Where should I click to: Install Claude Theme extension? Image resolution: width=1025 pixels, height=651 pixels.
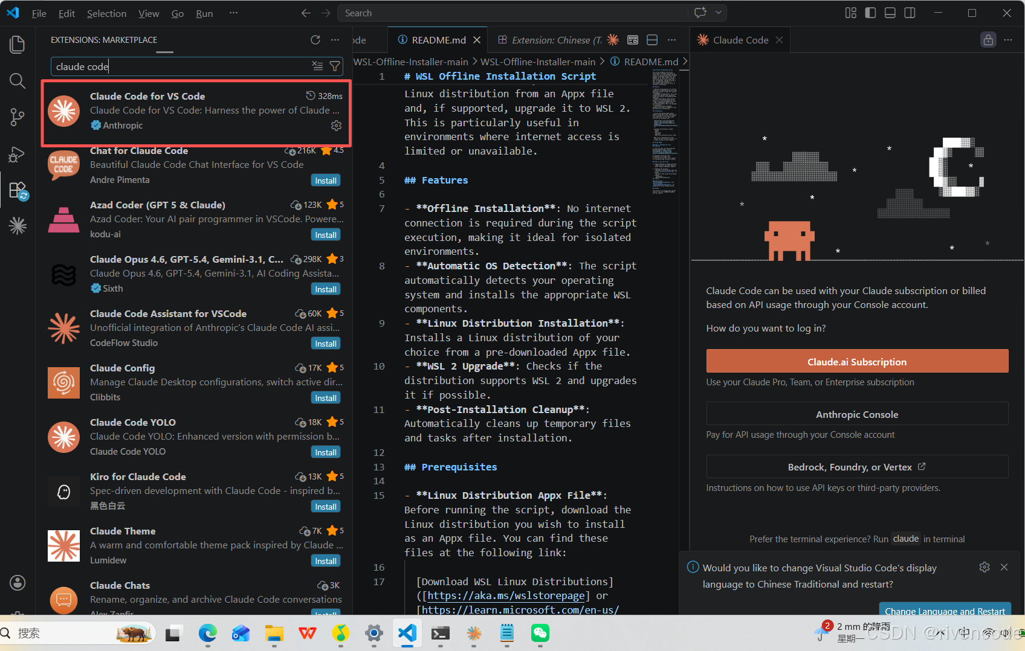pyautogui.click(x=326, y=561)
